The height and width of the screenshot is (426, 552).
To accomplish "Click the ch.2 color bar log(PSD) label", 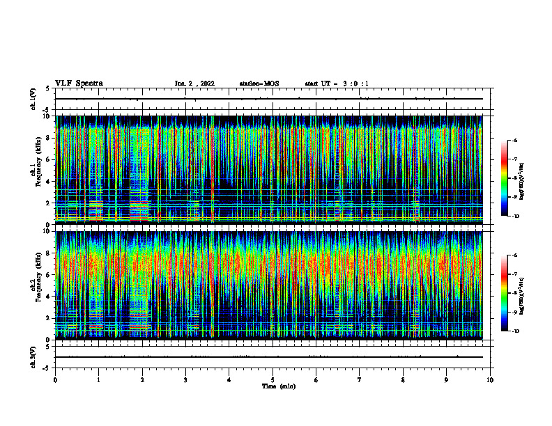I will (522, 297).
